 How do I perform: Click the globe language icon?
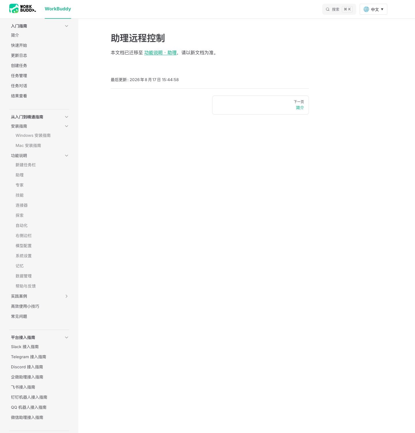click(366, 9)
